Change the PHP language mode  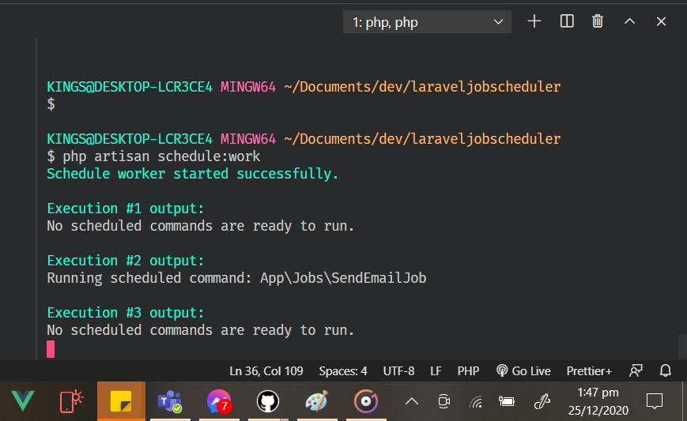point(468,371)
